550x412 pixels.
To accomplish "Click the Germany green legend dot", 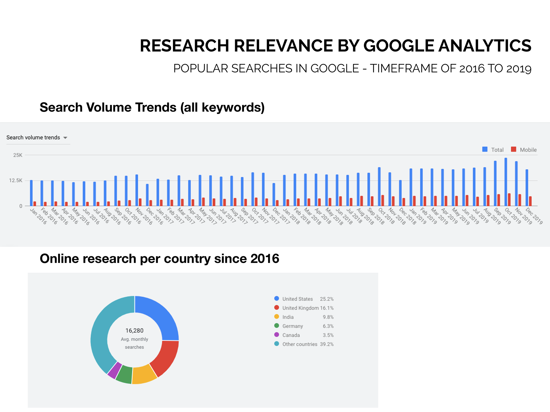I will [277, 326].
